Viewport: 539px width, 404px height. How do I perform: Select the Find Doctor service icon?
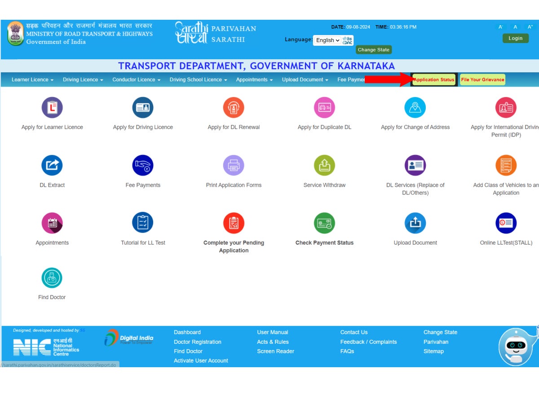pyautogui.click(x=52, y=277)
